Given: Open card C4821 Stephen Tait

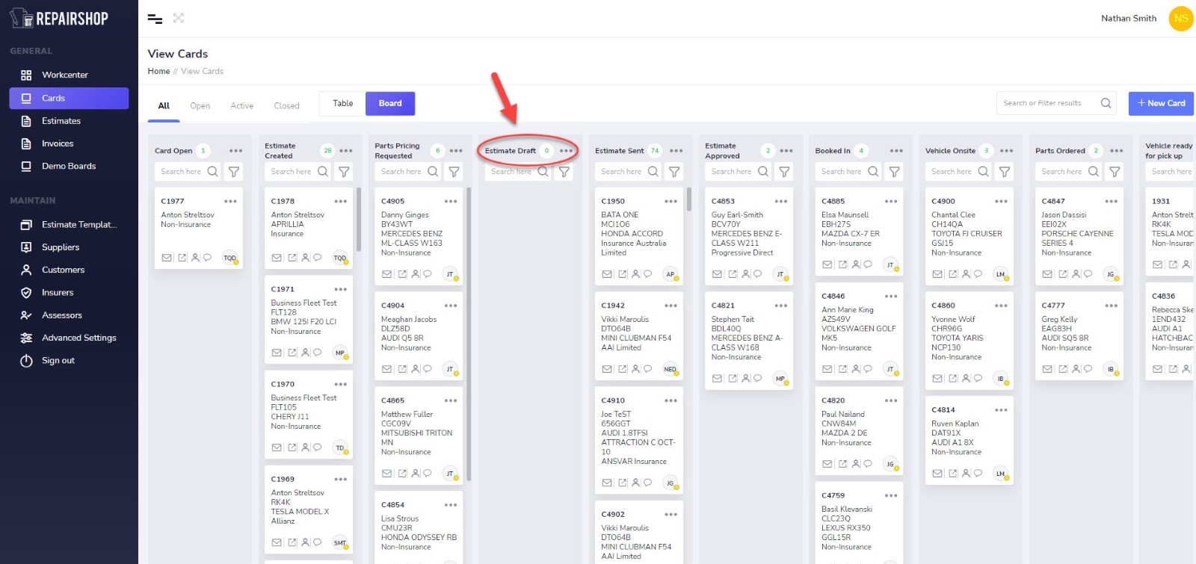Looking at the screenshot, I should (749, 341).
